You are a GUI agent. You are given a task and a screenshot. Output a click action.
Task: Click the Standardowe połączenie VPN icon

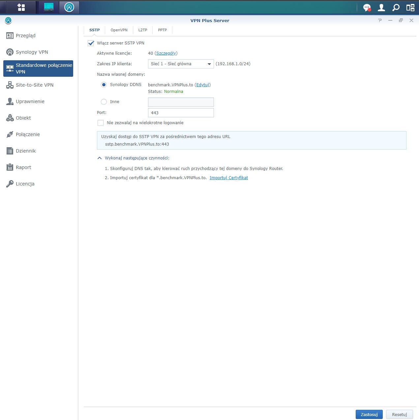[x=10, y=68]
